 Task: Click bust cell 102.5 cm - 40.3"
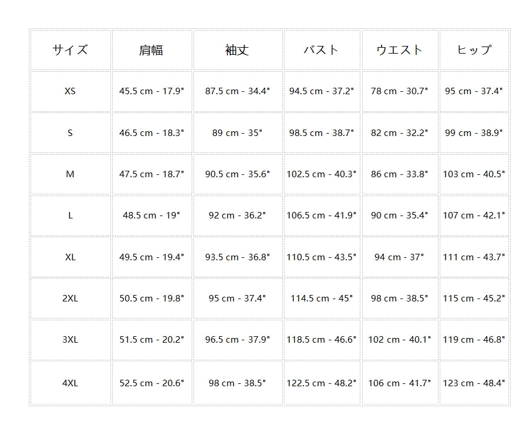coord(321,174)
